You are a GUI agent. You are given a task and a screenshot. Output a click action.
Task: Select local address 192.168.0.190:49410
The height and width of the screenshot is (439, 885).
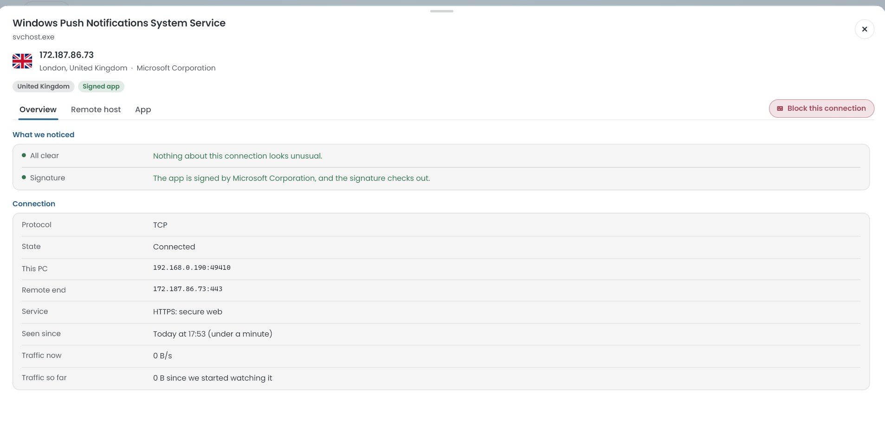pyautogui.click(x=192, y=268)
